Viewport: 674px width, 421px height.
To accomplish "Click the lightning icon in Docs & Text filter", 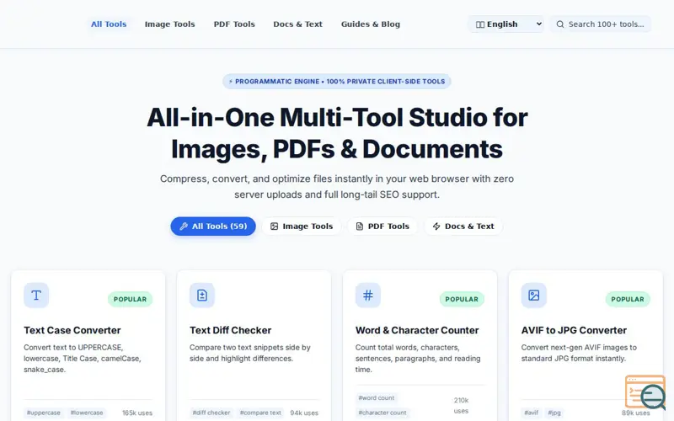I will pyautogui.click(x=436, y=226).
